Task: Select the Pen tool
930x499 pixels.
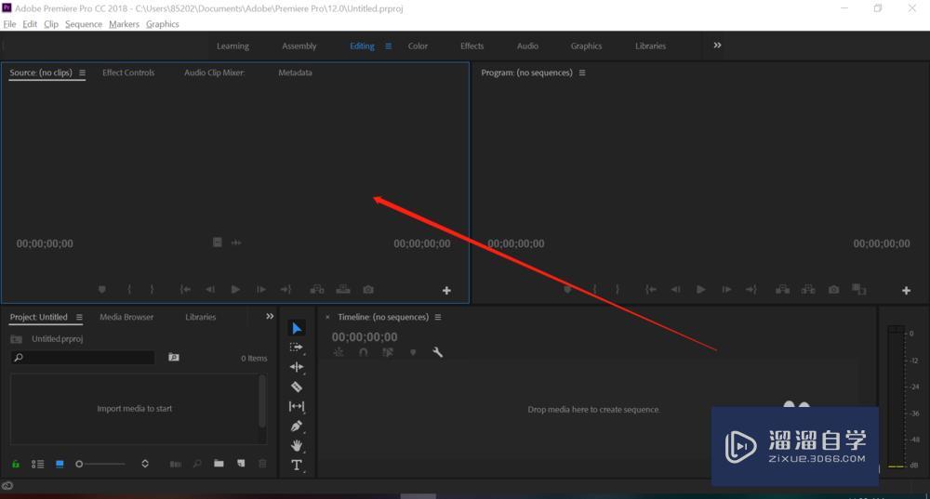Action: (297, 427)
